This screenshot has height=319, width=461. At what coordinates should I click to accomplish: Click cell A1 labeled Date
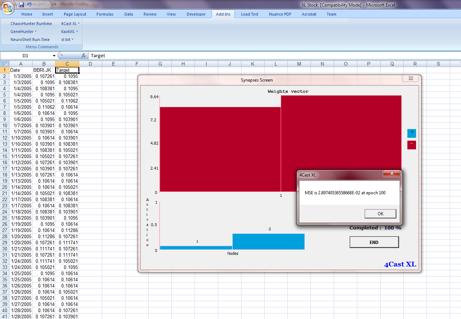point(21,70)
